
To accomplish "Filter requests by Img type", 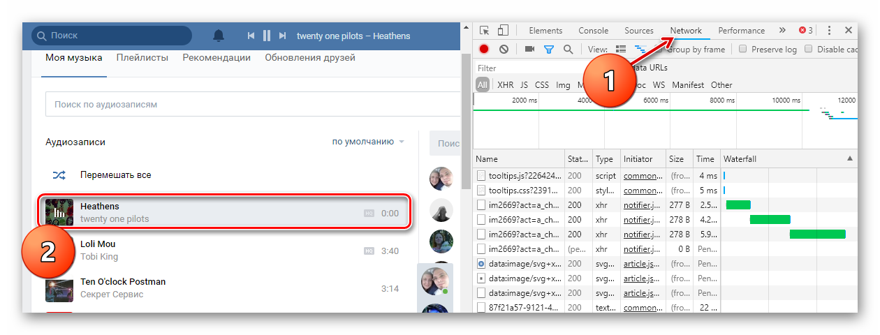I will (563, 85).
